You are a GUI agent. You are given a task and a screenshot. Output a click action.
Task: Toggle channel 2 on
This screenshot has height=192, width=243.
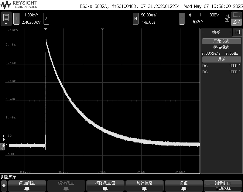(x=46, y=19)
